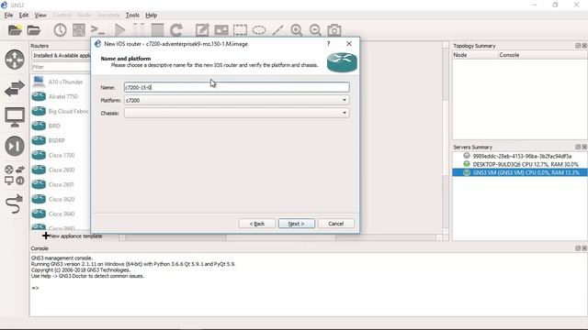588x330 pixels.
Task: Stop all nodes square icon
Action: (157, 30)
